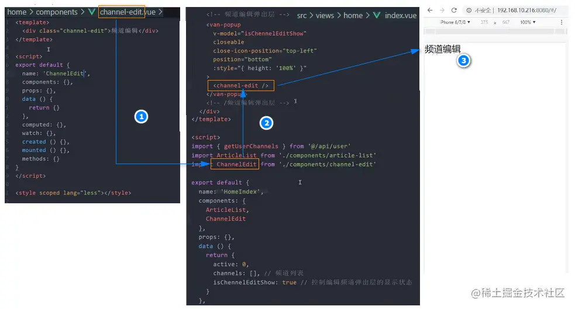
Task: Open the 100% zoom dropdown
Action: [x=528, y=22]
